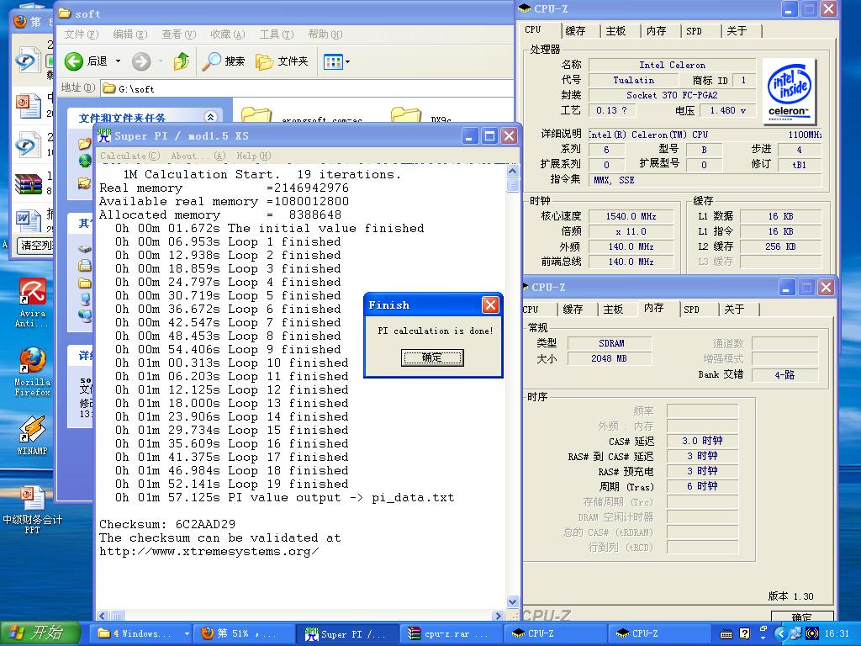Select the Word document icon in downloads list
Screen dimensions: 861x646
[x=28, y=220]
